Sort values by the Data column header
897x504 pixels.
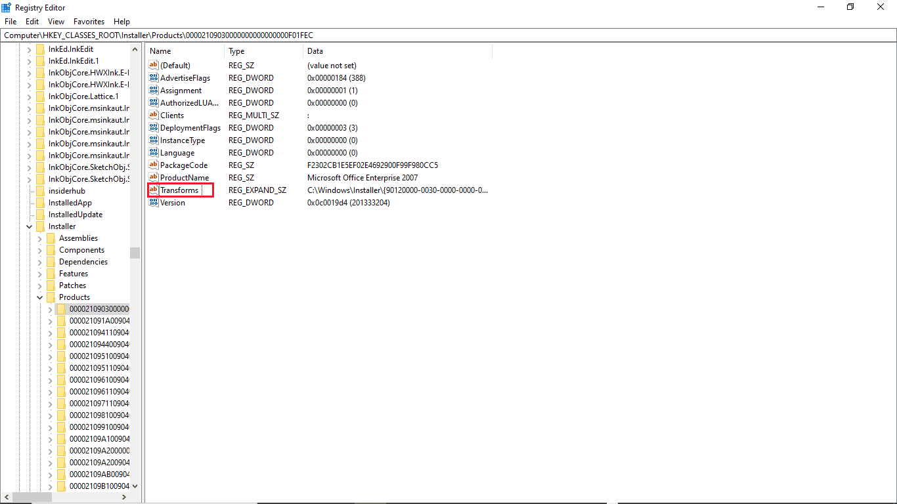tap(397, 51)
